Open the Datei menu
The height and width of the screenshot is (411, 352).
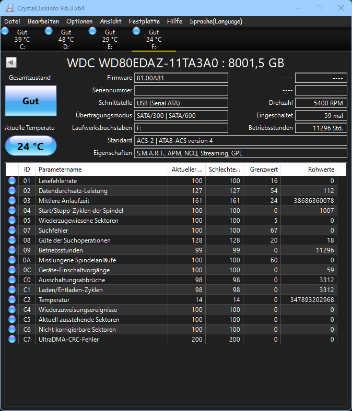coord(12,21)
